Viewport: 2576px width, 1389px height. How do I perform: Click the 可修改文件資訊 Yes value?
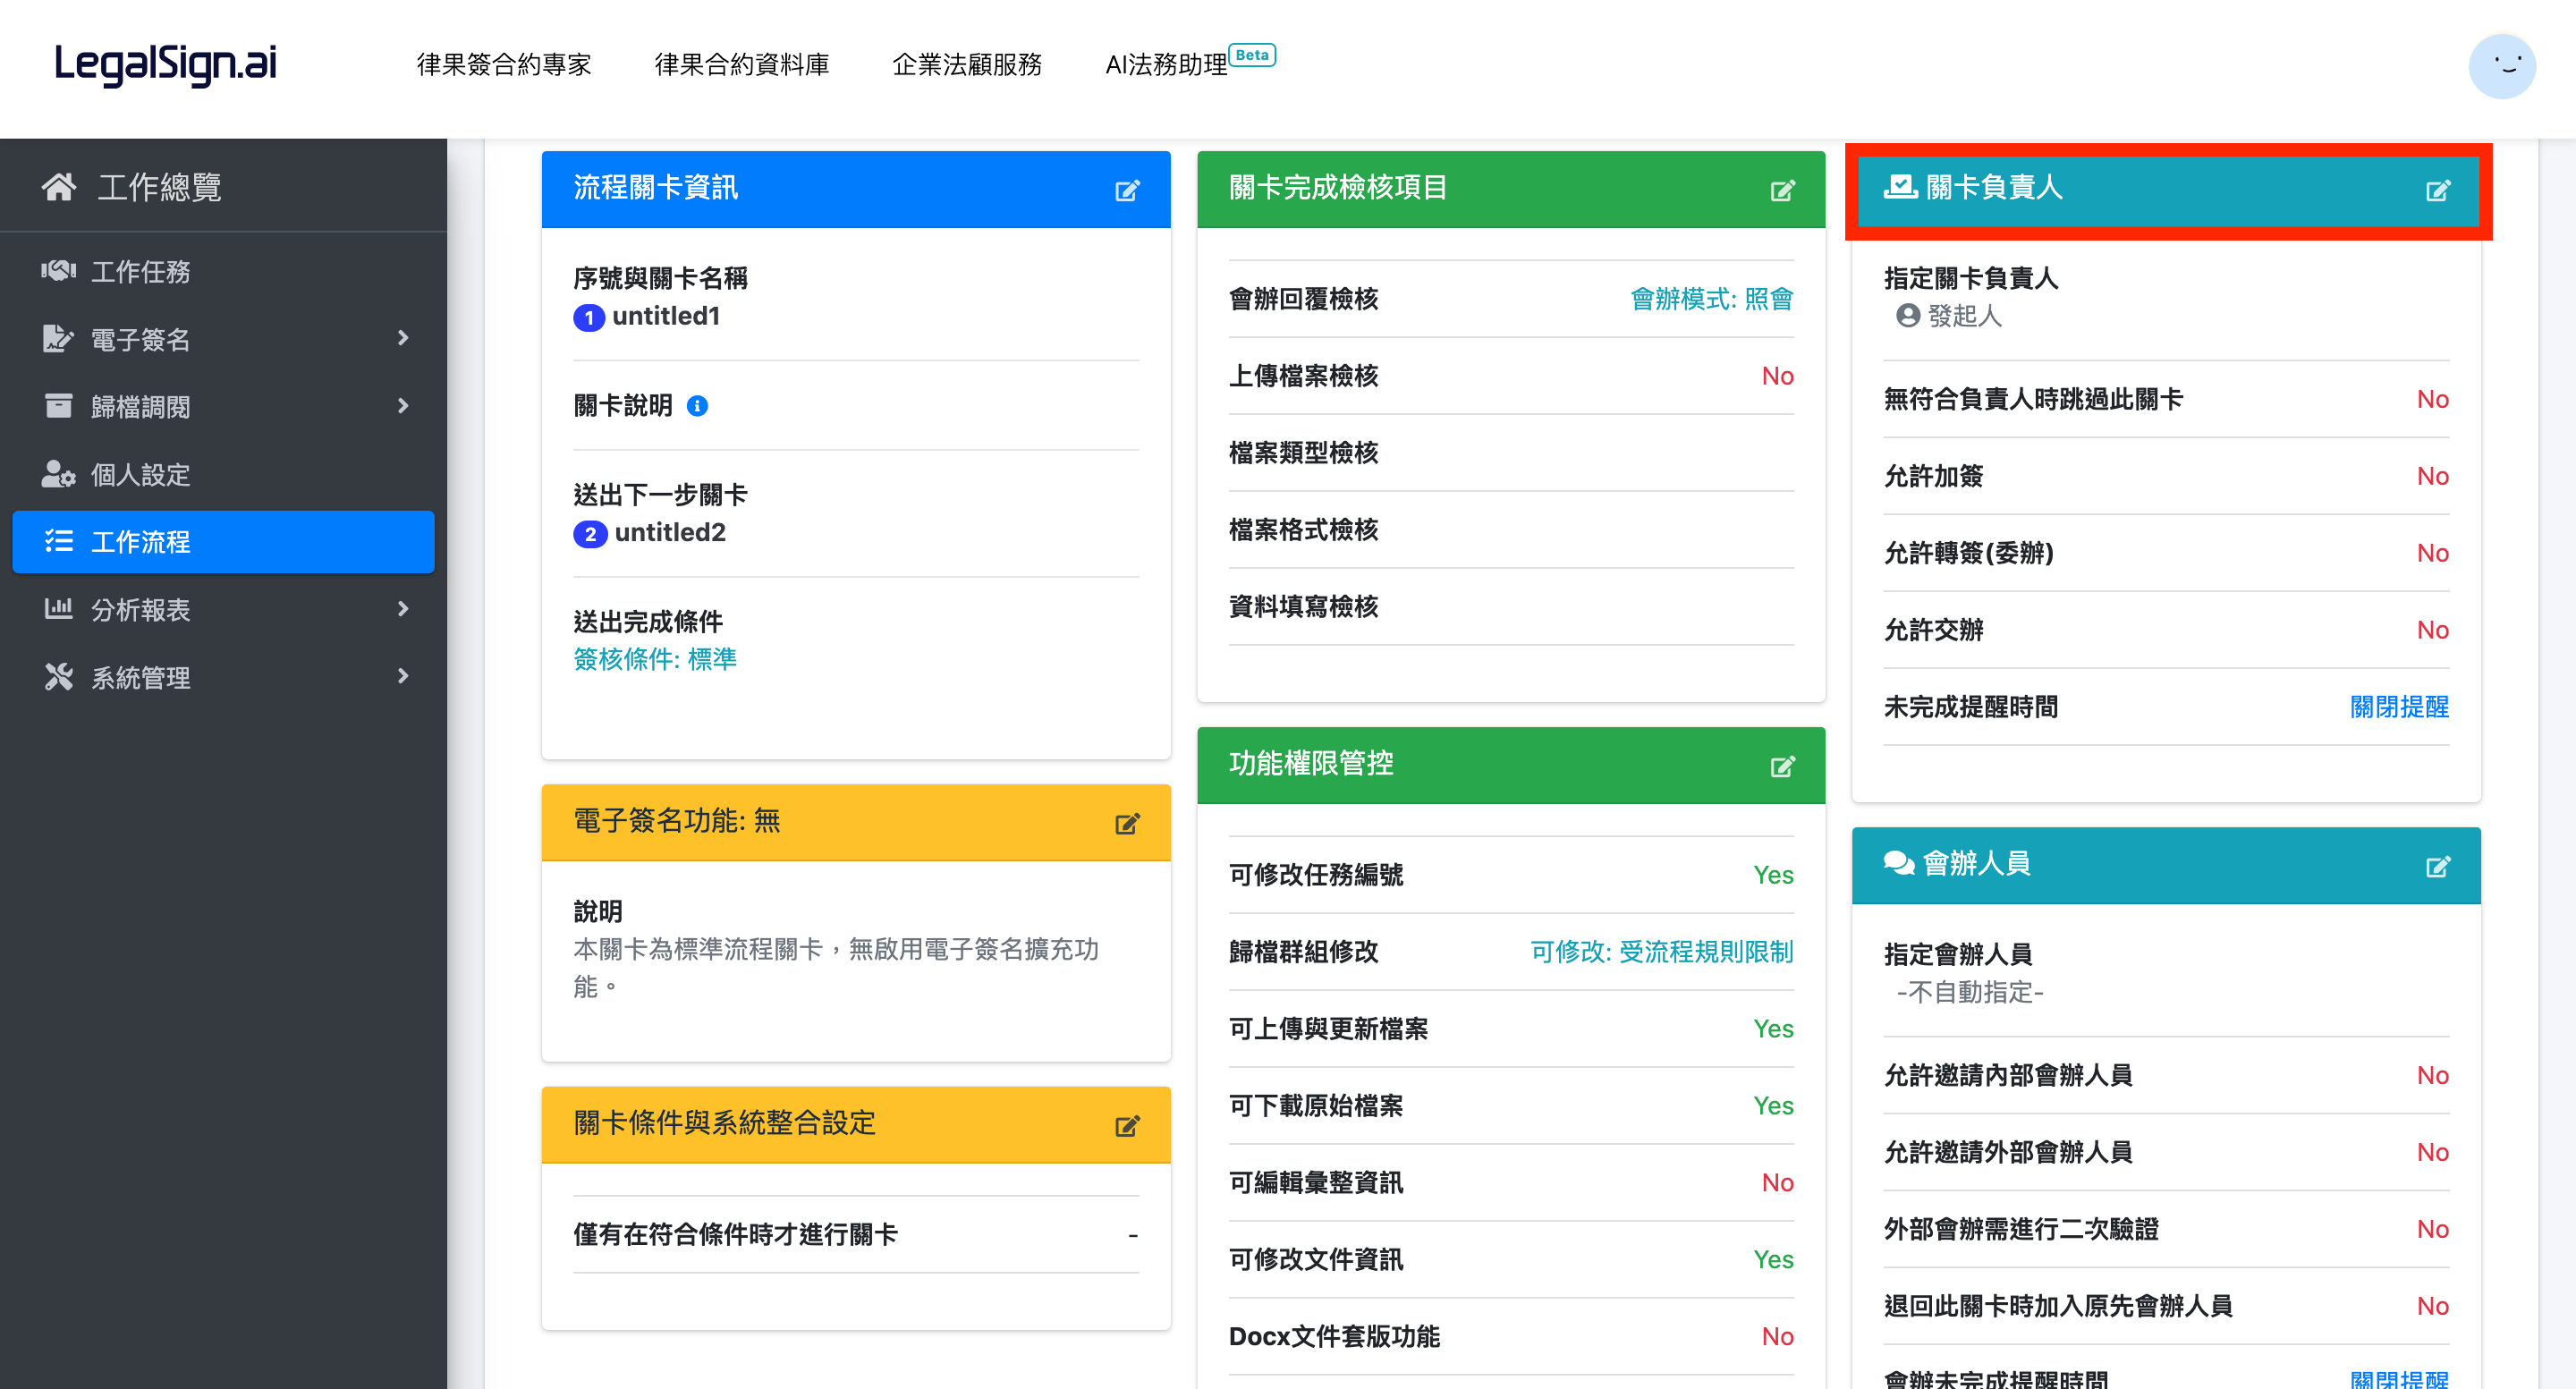pyautogui.click(x=1773, y=1260)
